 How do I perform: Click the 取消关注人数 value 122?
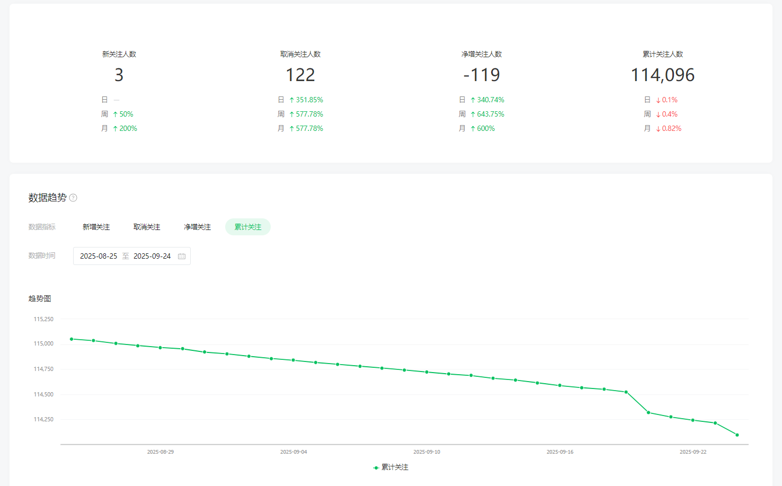tap(300, 75)
